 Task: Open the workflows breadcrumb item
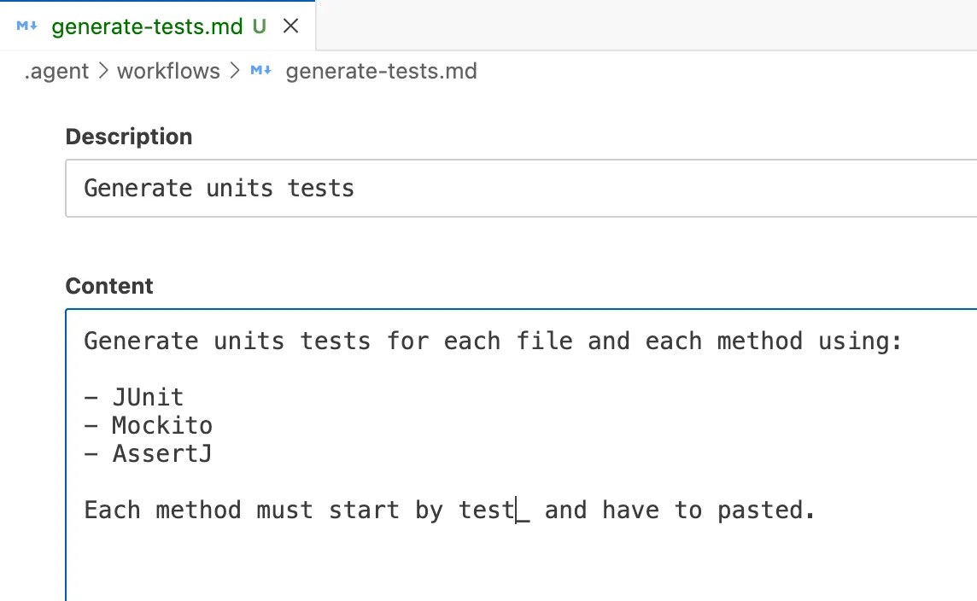click(x=168, y=71)
